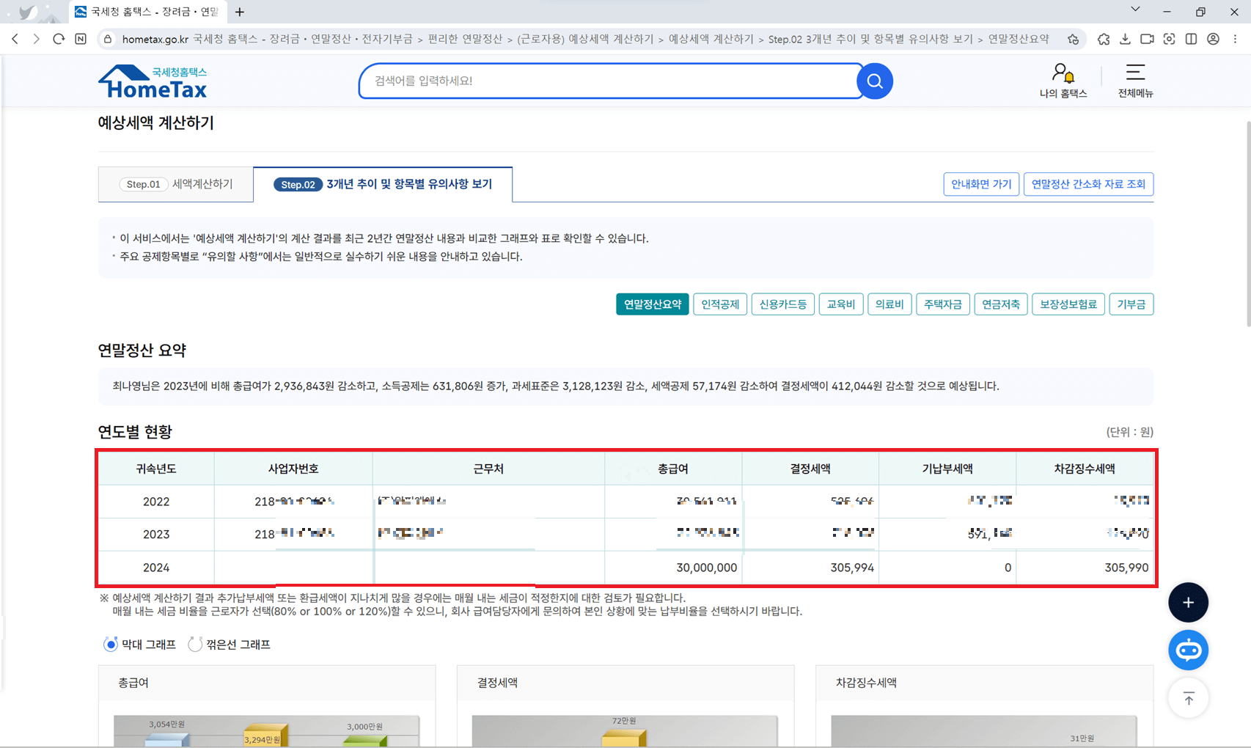Toggle the bookmark star in address bar
Viewport: 1251px width, 748px height.
tap(1073, 39)
